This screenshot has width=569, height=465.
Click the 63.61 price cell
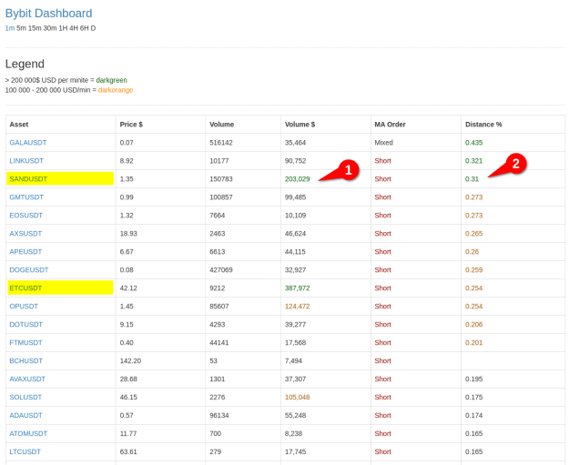pyautogui.click(x=128, y=451)
